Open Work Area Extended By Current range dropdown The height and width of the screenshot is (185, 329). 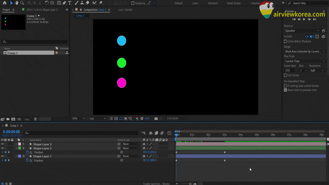click(x=305, y=51)
